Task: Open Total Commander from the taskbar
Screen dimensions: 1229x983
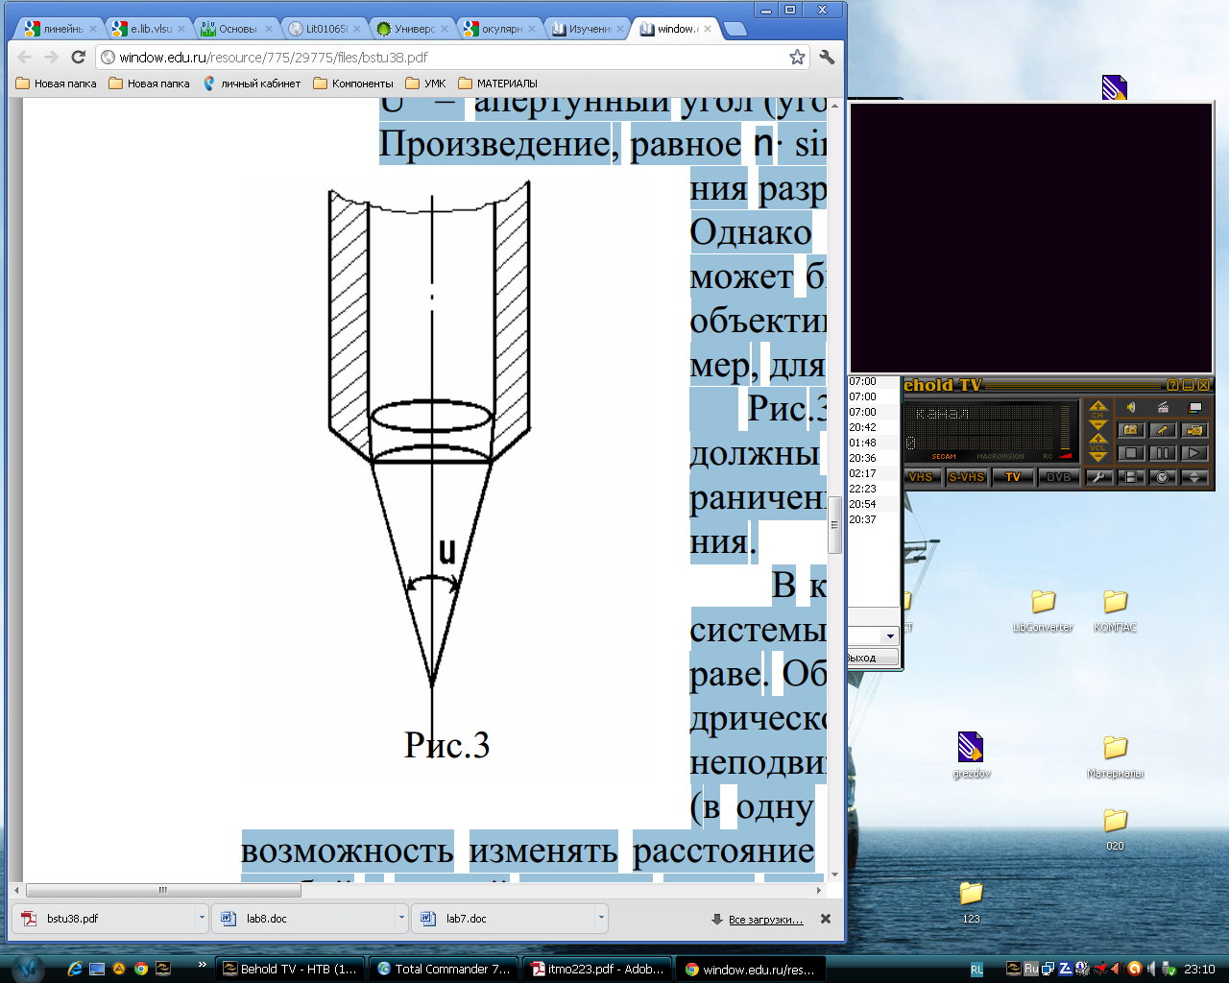Action: pos(445,969)
